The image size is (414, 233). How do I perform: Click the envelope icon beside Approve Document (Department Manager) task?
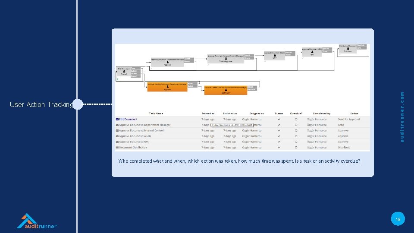point(117,125)
